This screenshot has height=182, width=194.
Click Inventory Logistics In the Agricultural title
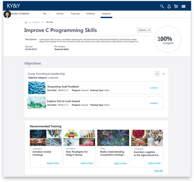147,154
